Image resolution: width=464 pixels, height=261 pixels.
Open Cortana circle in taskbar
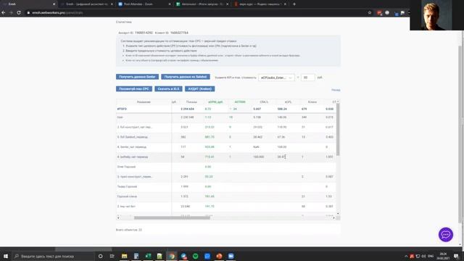point(100,256)
